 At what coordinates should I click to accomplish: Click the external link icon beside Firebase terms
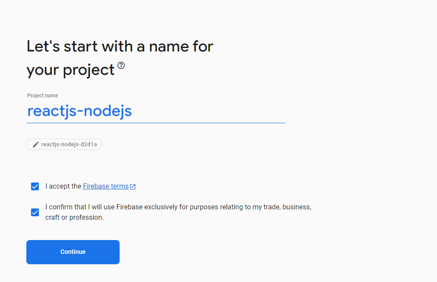(133, 186)
